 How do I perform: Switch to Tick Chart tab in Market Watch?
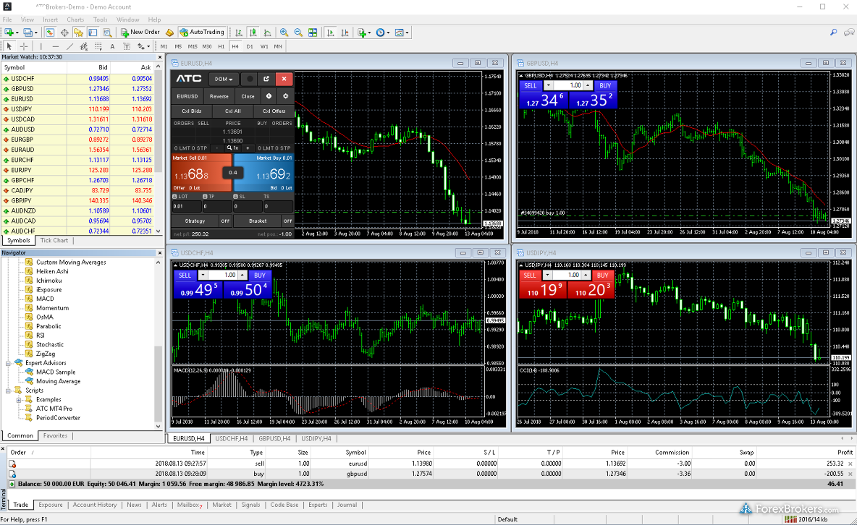point(54,240)
